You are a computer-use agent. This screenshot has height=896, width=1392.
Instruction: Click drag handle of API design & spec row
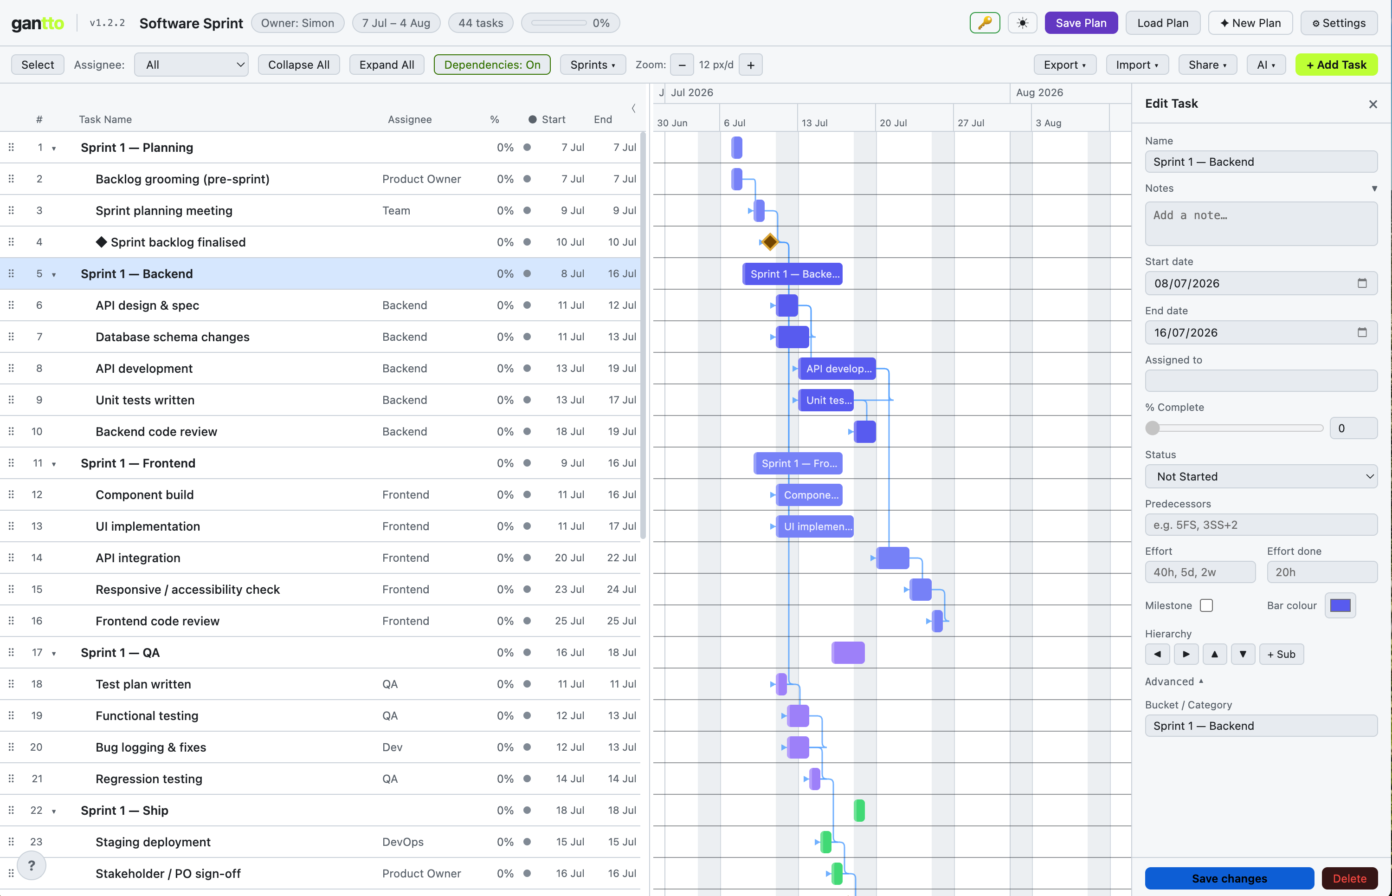coord(11,305)
